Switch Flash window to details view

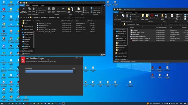coord(101,55)
